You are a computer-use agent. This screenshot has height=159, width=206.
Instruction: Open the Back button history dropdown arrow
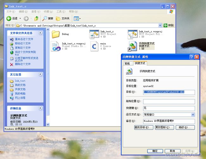20,18
